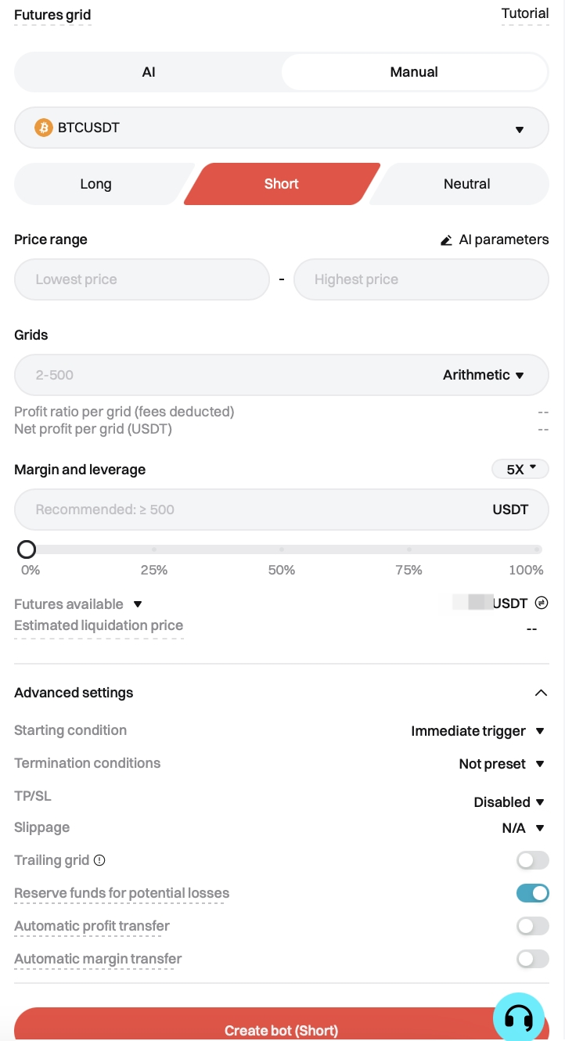
Task: Enable the Trailing grid toggle
Action: click(x=532, y=860)
